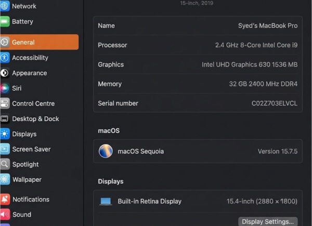The image size is (312, 226).
Task: Open Wallpaper label in sidebar
Action: coord(27,180)
